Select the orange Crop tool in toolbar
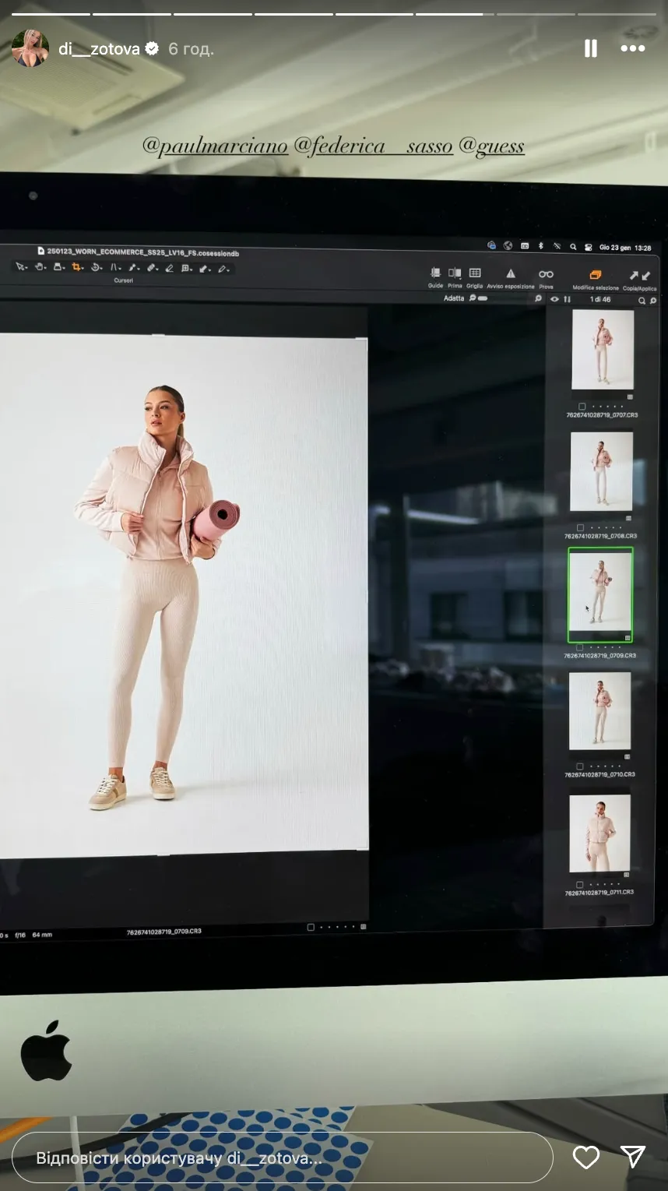Image resolution: width=668 pixels, height=1191 pixels. [76, 267]
